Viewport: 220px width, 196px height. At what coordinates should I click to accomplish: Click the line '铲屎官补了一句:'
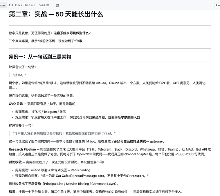(21, 125)
